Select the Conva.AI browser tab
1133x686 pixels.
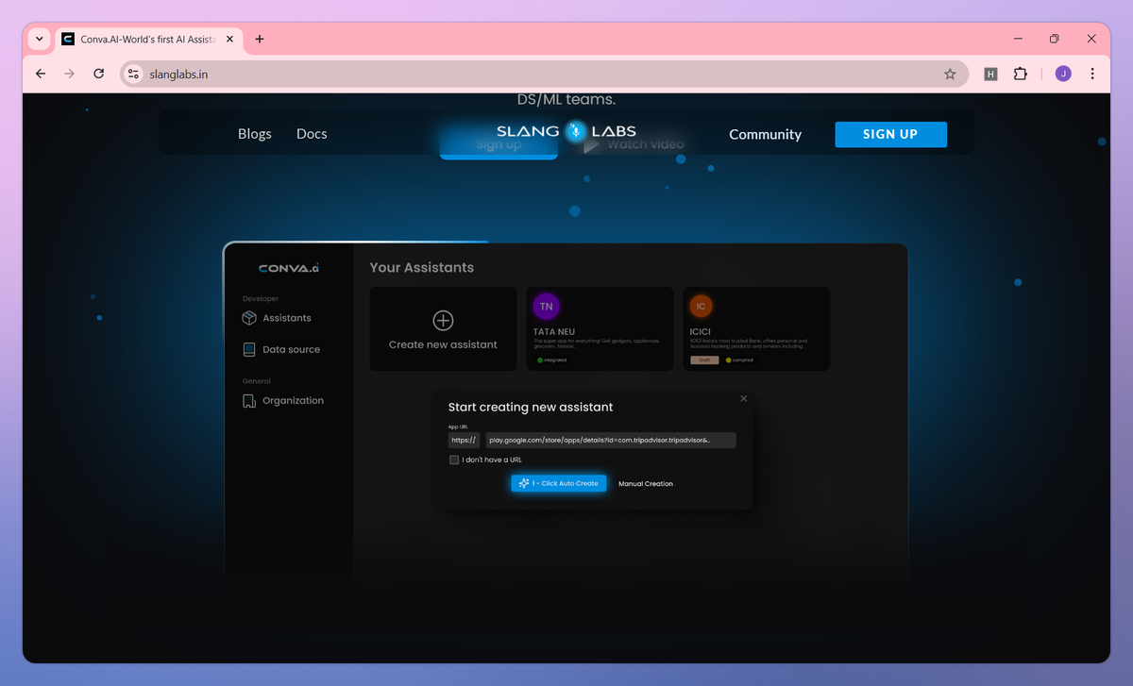click(x=148, y=39)
